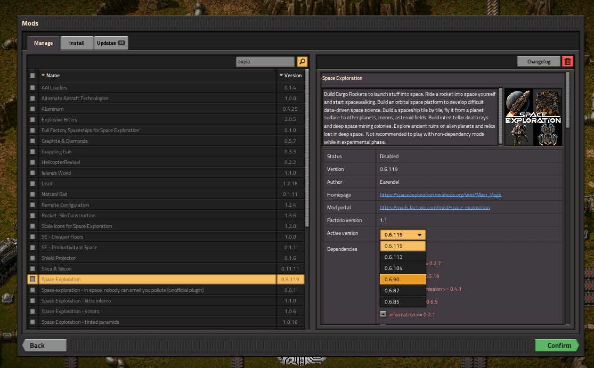Enable the Natural Gas checkbox
594x368 pixels.
coord(32,194)
